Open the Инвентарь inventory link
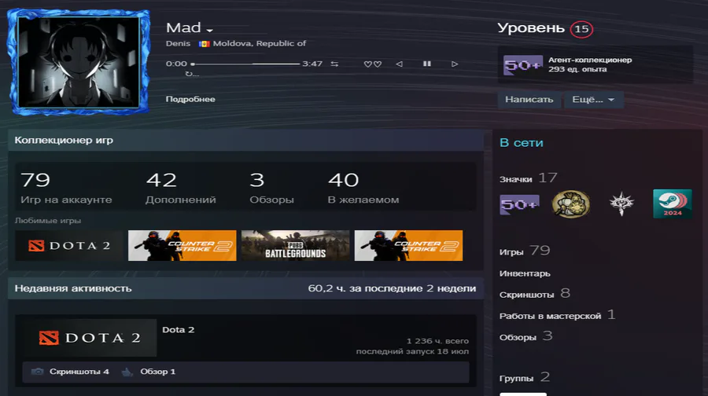 tap(525, 273)
